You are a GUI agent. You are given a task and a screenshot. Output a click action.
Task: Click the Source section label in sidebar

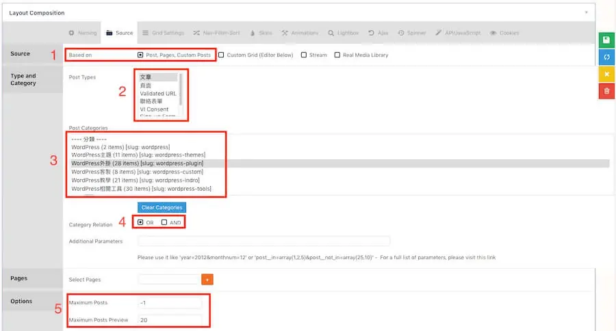pos(20,53)
